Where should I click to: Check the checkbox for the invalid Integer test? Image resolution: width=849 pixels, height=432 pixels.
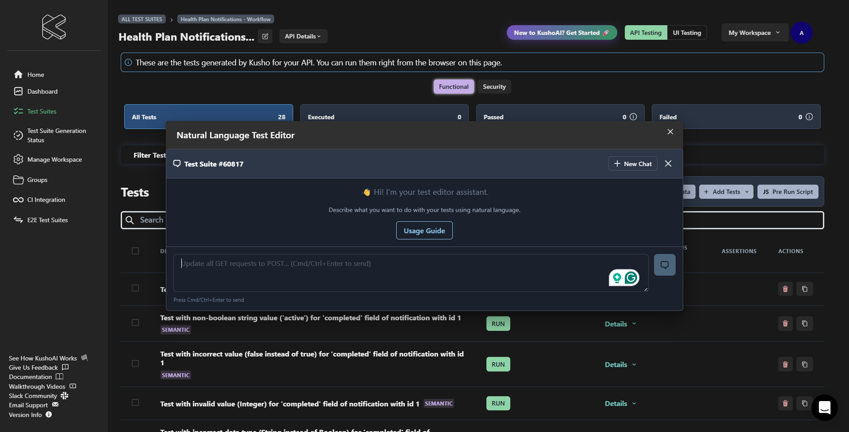tap(135, 402)
